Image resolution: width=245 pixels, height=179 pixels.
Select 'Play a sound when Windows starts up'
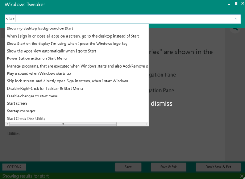pyautogui.click(x=77, y=73)
